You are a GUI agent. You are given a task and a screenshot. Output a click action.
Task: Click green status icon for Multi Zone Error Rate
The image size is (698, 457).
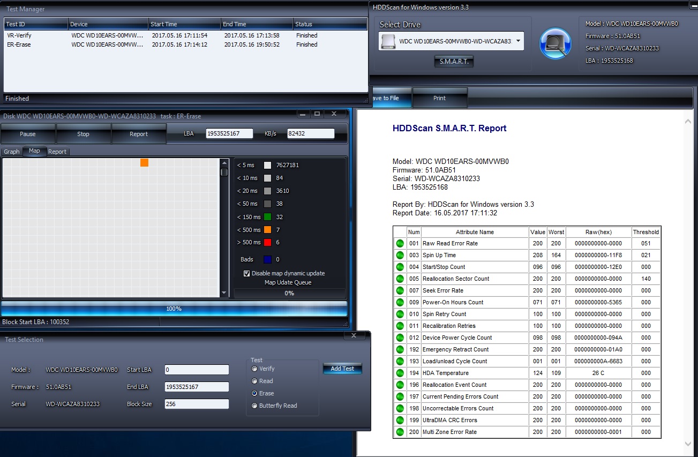tap(400, 432)
